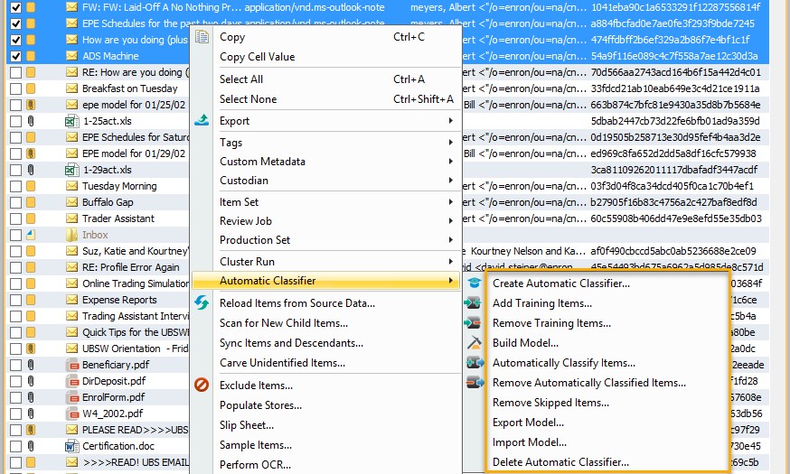Expand the Cluster Run submenu arrow
Screen dimensions: 790x474
(450, 262)
